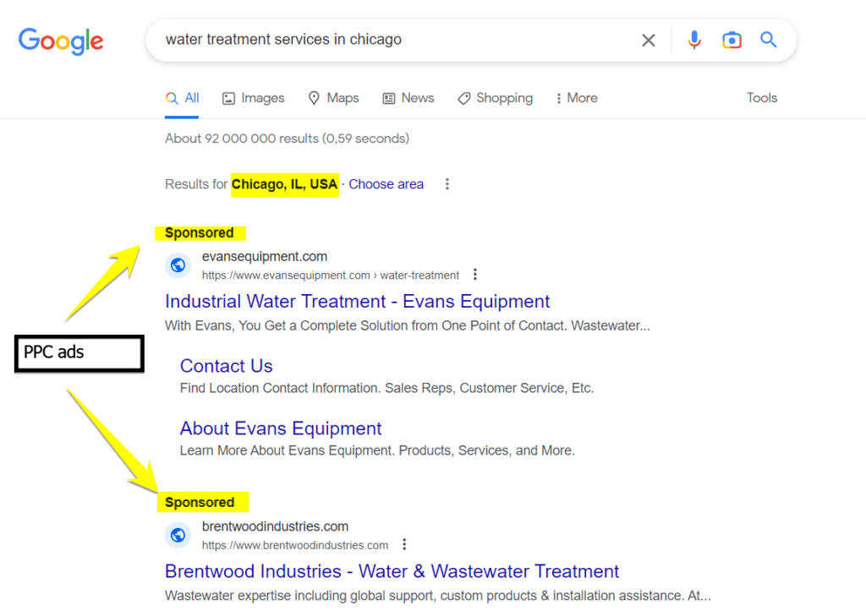Click the magnifying glass search icon
The width and height of the screenshot is (866, 616).
[x=769, y=39]
